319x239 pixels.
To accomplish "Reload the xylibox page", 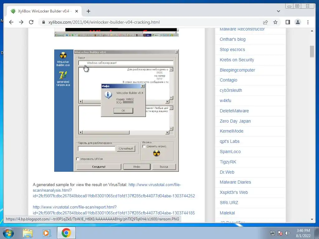I will coord(31,22).
